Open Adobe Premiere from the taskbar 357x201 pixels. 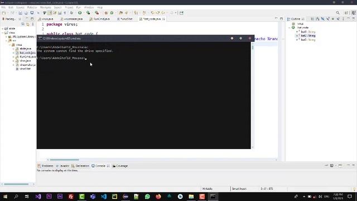click(49, 197)
